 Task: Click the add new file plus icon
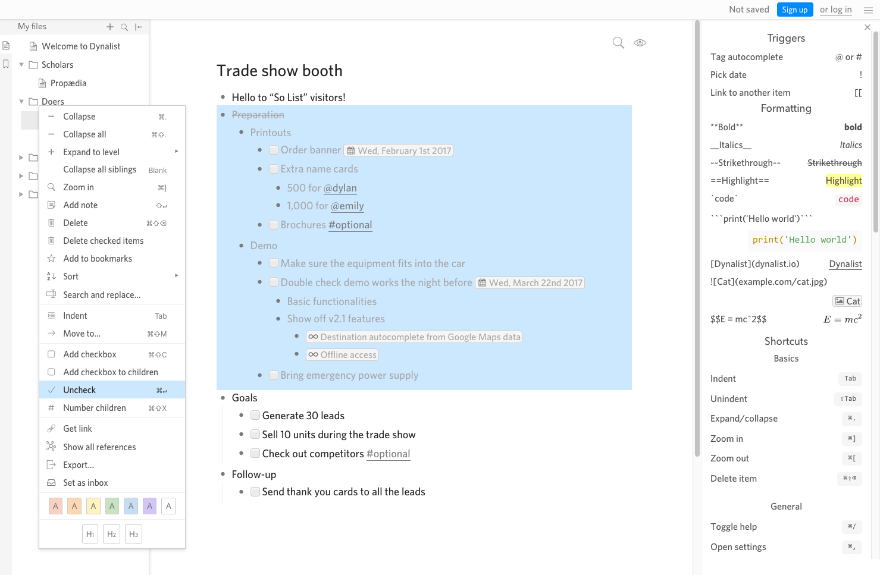[110, 27]
